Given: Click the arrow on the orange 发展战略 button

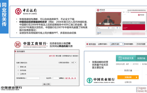Looking at the screenshot, I should coord(136,77).
